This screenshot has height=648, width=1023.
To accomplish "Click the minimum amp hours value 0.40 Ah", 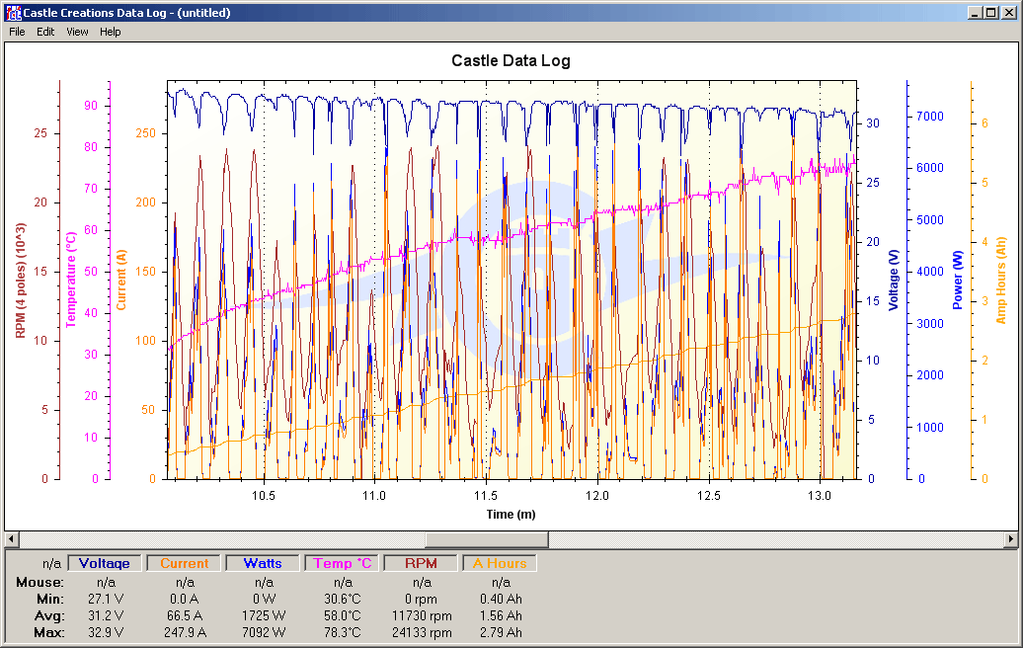I will tap(501, 599).
